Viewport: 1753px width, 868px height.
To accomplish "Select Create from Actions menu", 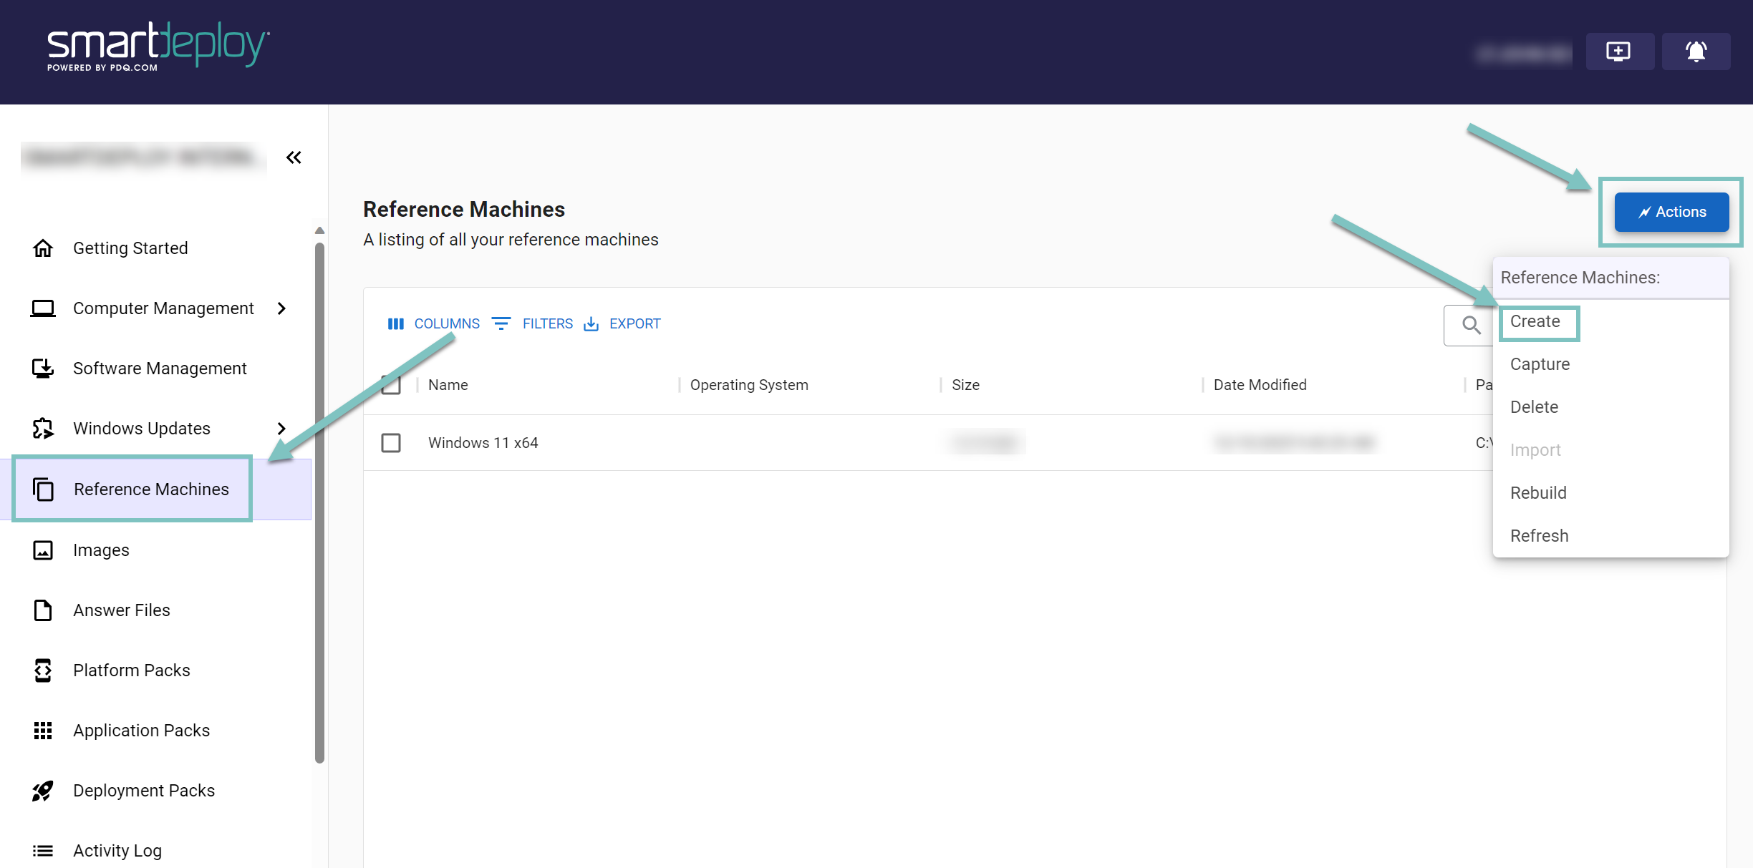I will [x=1535, y=322].
